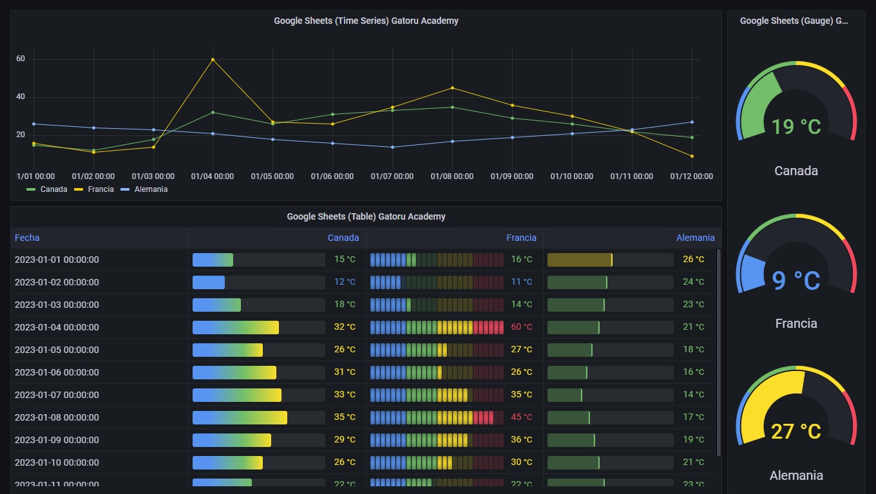Screen dimensions: 876x494
Task: Open the Gauge panel title menu
Action: coord(794,21)
